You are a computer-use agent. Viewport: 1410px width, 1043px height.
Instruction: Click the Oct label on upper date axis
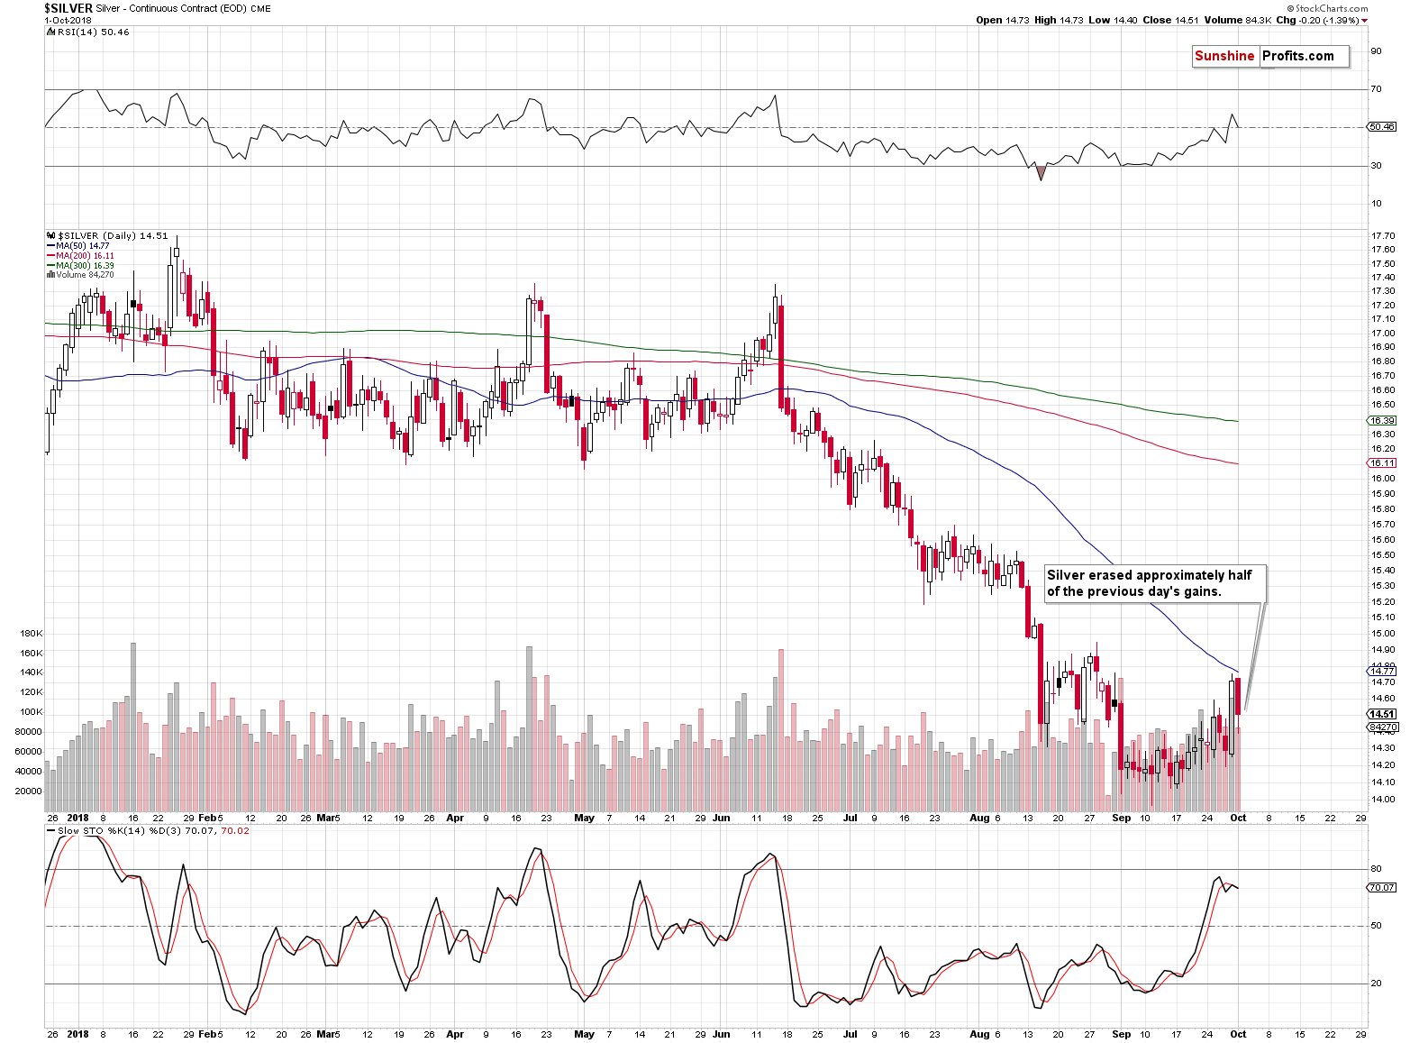coord(1238,819)
